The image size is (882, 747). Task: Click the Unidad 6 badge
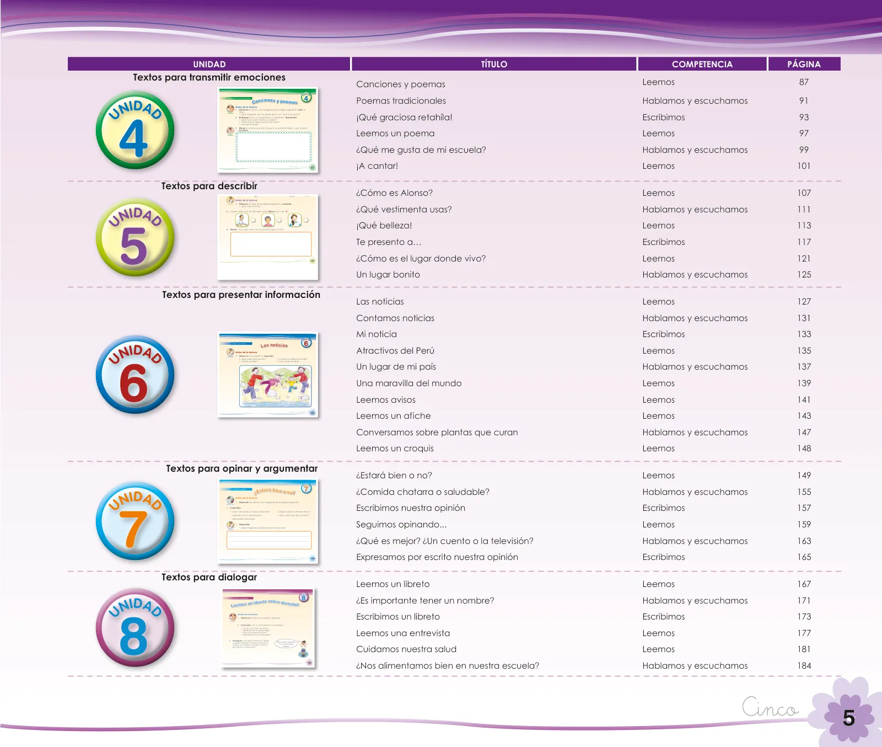click(x=135, y=375)
